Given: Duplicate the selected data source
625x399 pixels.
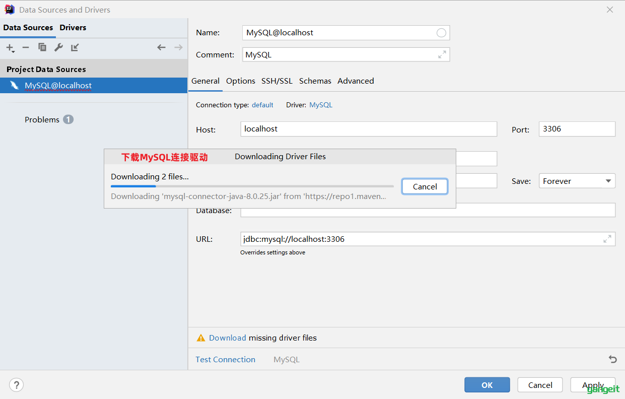Looking at the screenshot, I should (42, 47).
